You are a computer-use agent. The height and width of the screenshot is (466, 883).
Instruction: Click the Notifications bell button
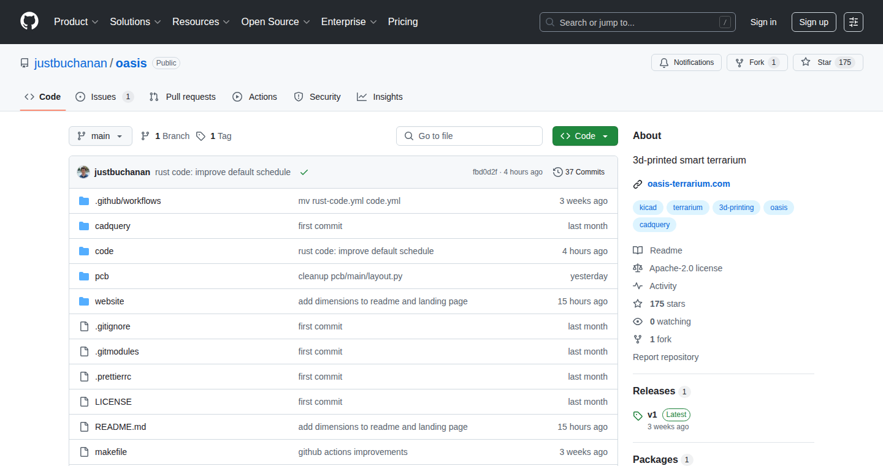[x=686, y=62]
